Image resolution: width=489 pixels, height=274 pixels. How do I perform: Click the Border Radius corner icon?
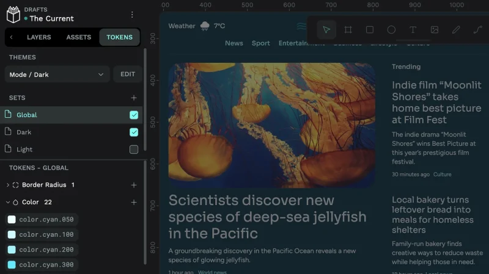(16, 185)
